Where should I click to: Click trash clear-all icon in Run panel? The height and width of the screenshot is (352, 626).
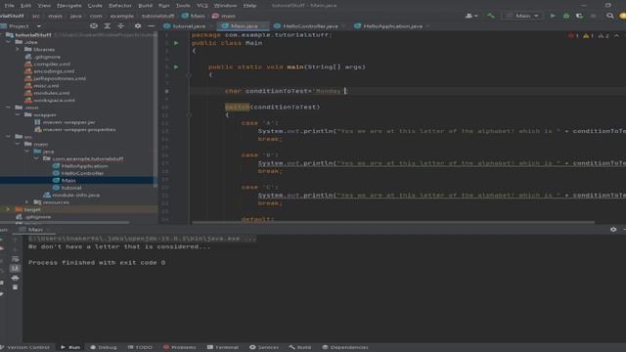[x=16, y=287]
